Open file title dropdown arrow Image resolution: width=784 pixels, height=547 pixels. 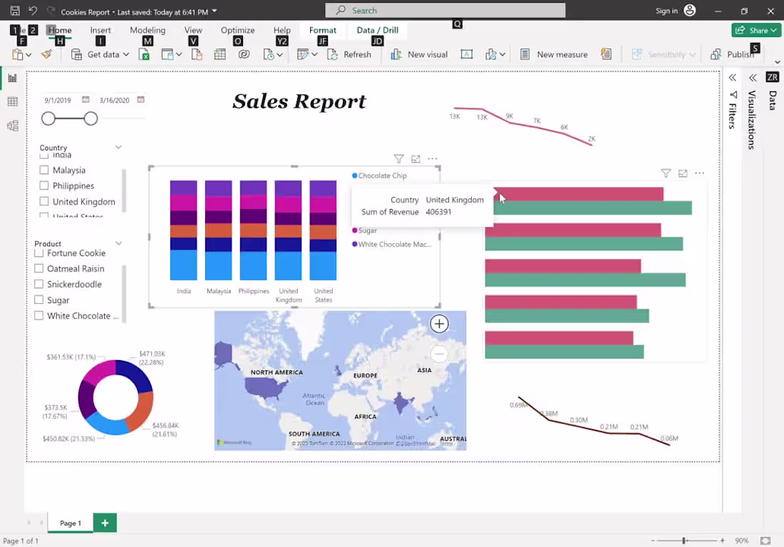215,11
